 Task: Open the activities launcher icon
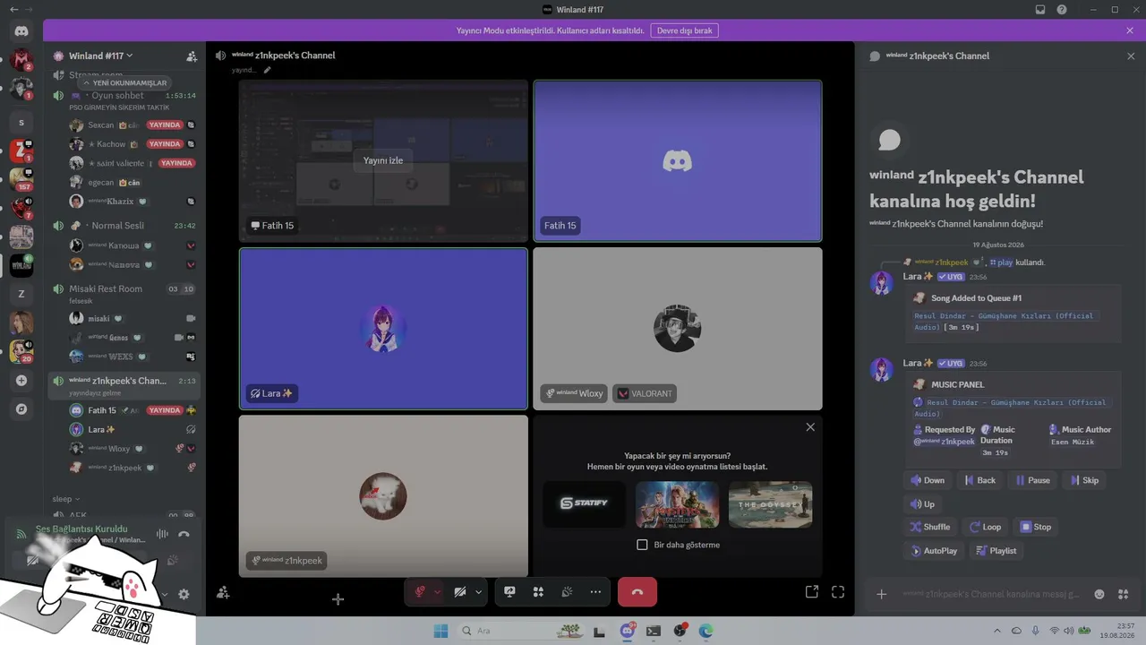[x=538, y=592]
